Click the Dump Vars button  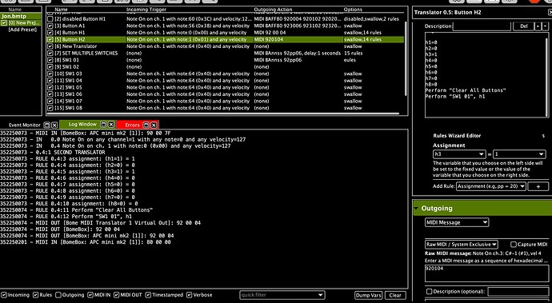pos(368,295)
